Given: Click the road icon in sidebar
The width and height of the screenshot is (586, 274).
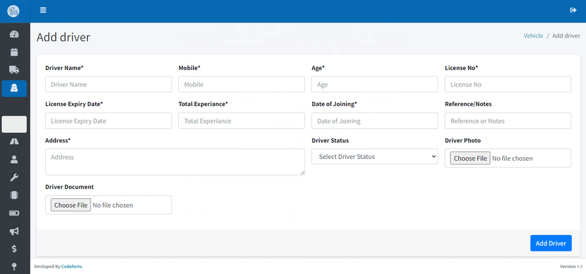Looking at the screenshot, I should [x=14, y=141].
